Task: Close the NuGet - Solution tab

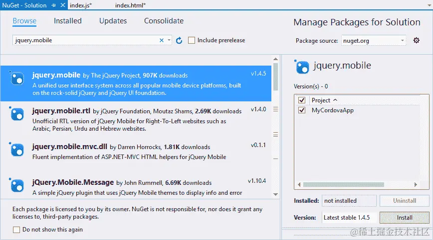Action: tap(63, 5)
